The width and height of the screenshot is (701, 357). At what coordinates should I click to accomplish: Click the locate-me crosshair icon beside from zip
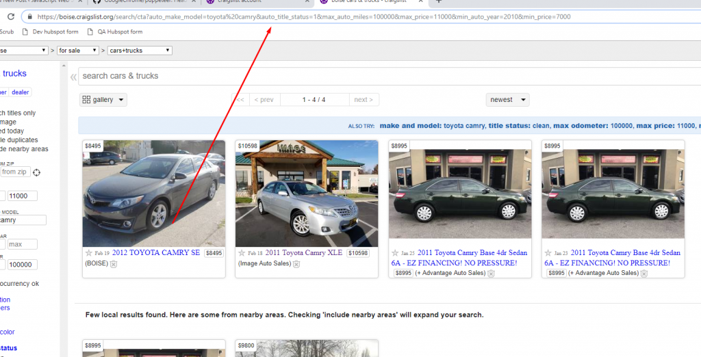[37, 172]
